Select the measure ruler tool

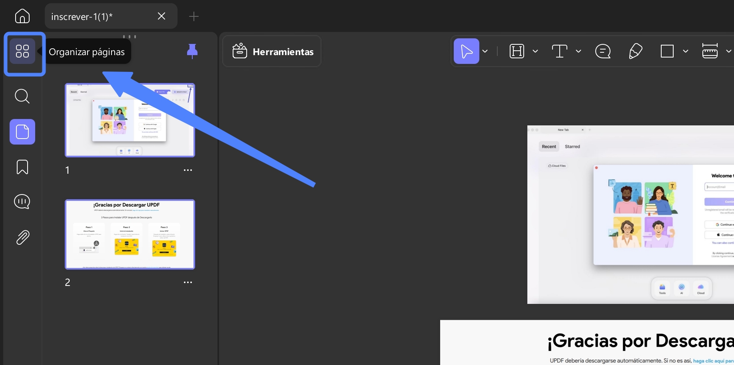[x=710, y=51]
